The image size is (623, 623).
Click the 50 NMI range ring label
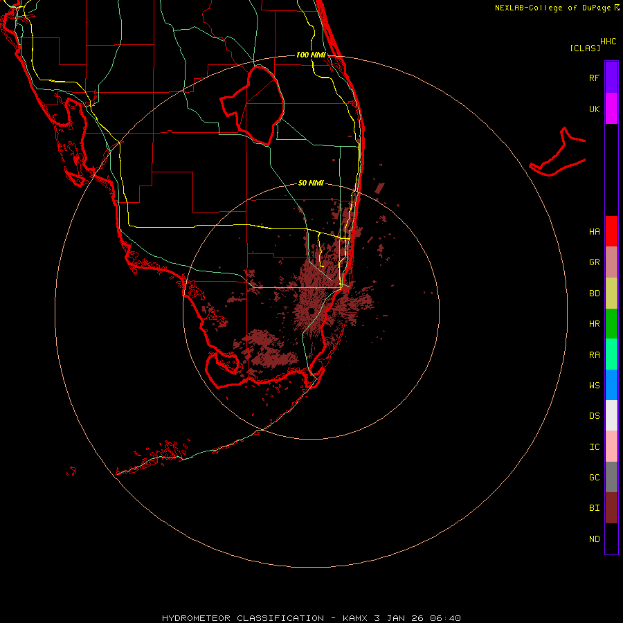[x=311, y=183]
